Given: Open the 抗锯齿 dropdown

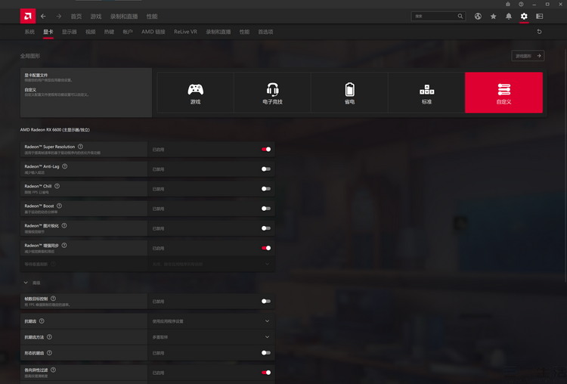Looking at the screenshot, I should pos(211,321).
